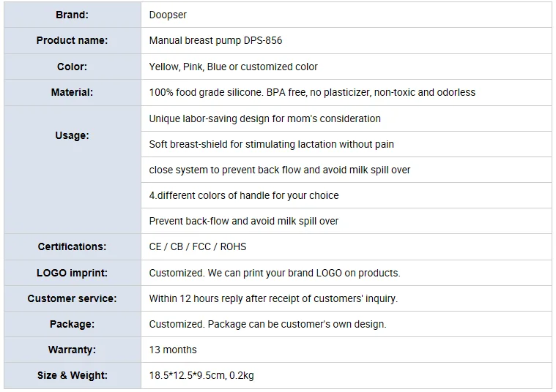Screen dimensions: 556x392
Task: Select the "18.5*12.5*9.5cm, 0.2kg" value
Action: 201,375
